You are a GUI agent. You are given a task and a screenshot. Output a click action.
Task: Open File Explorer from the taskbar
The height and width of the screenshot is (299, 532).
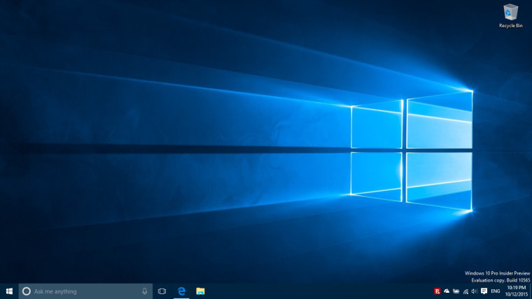pos(200,291)
